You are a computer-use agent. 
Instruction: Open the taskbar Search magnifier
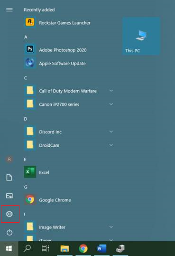click(x=27, y=248)
